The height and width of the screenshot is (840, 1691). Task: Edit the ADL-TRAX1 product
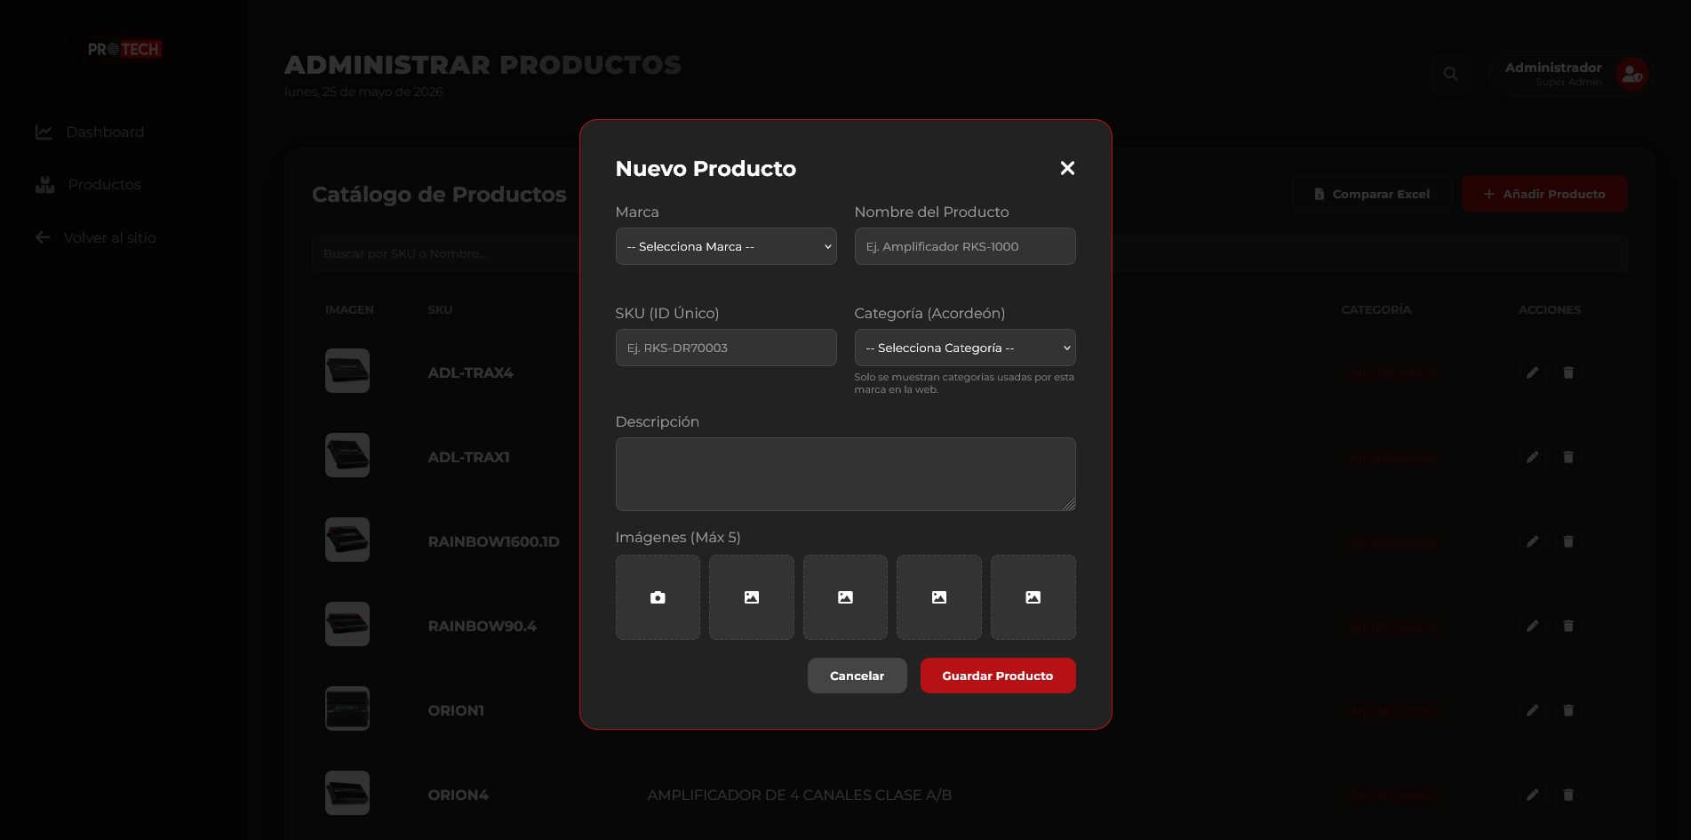click(1533, 457)
